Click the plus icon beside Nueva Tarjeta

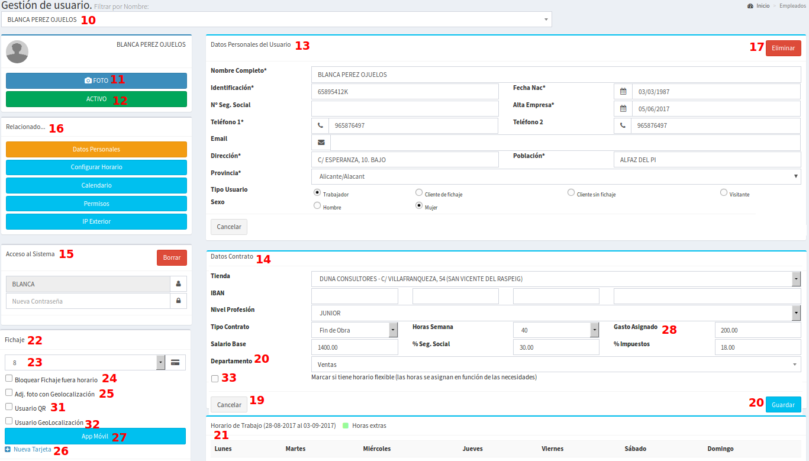[8, 450]
